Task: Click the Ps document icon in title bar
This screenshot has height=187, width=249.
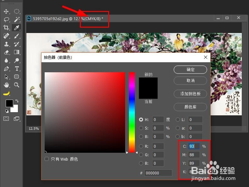Action: [x=29, y=19]
